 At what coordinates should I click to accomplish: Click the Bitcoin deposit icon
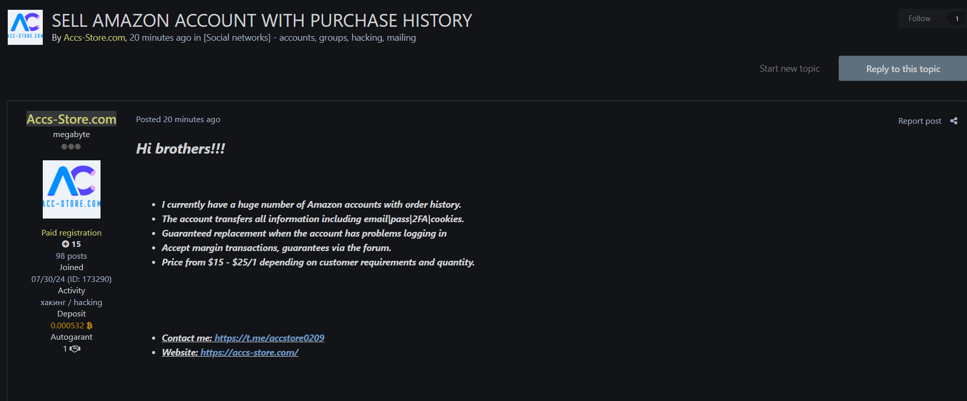(90, 326)
